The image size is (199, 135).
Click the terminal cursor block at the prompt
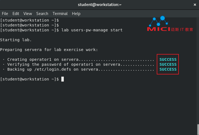(62, 79)
